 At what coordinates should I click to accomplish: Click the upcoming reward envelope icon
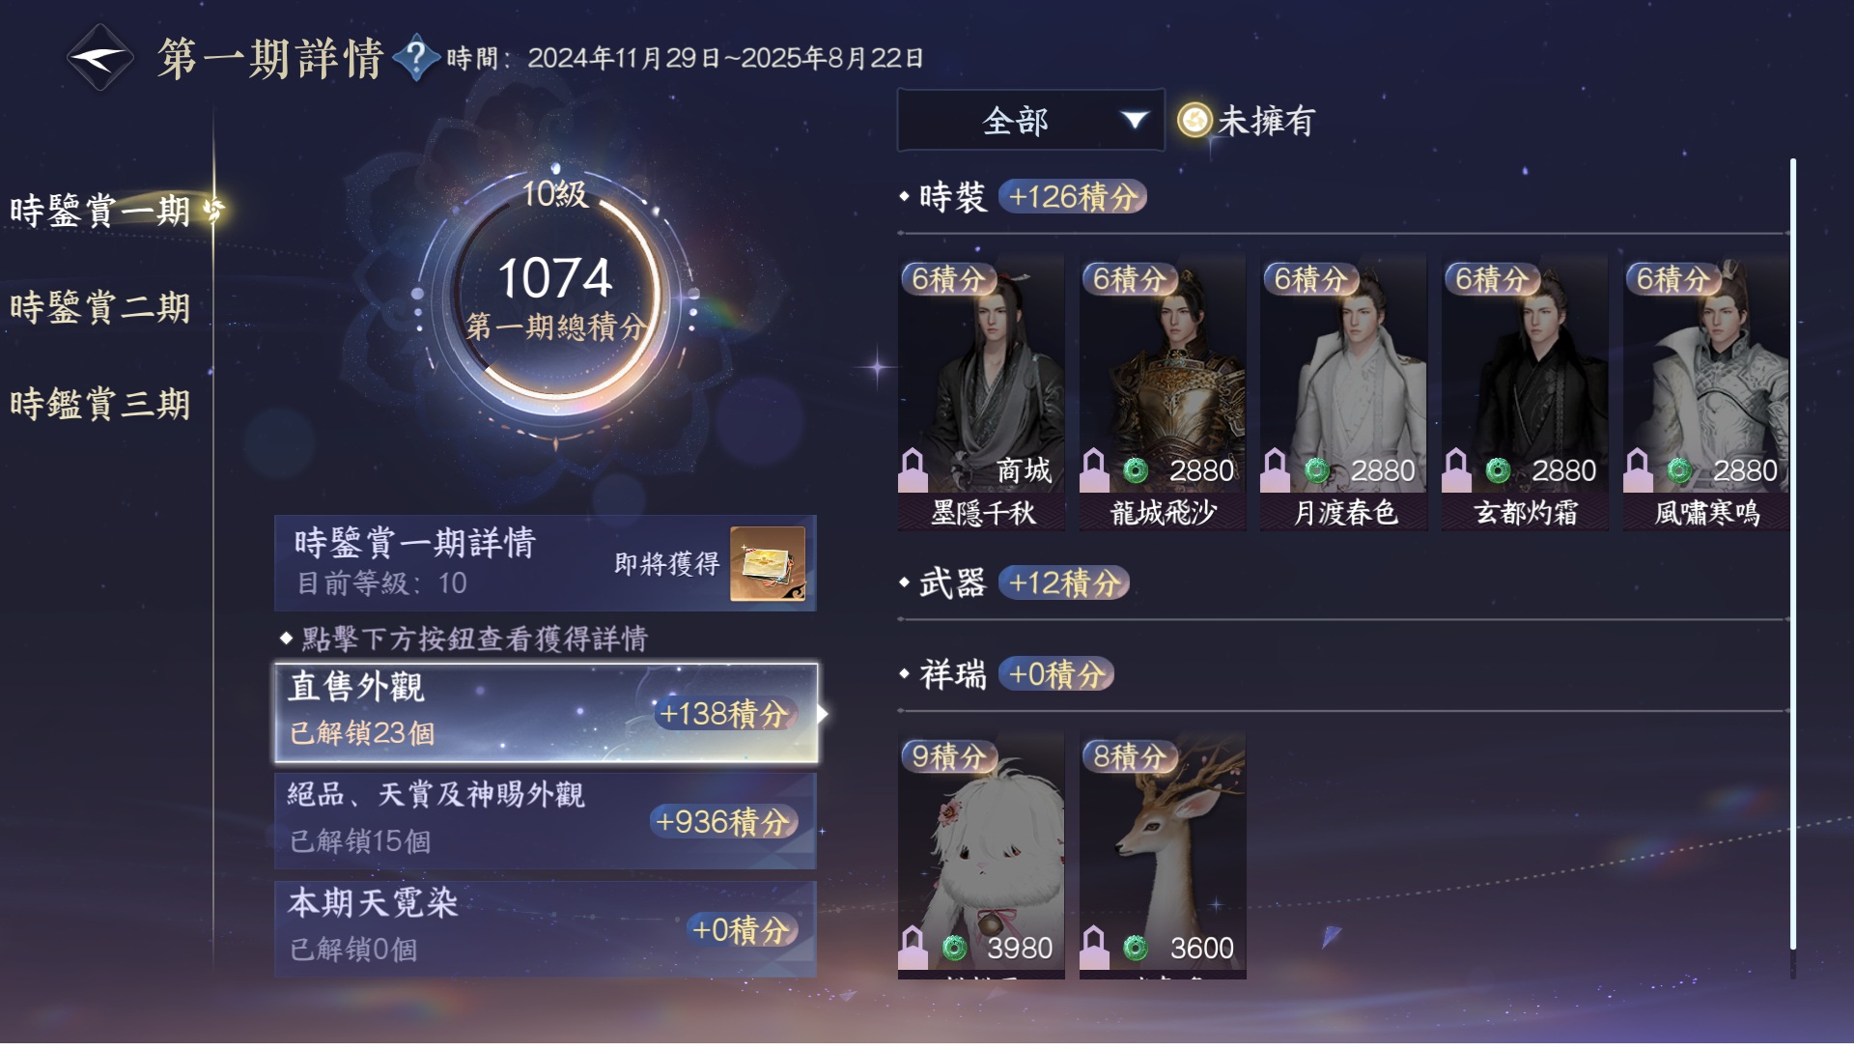(768, 565)
